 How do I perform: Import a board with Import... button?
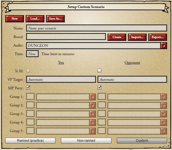[137, 37]
